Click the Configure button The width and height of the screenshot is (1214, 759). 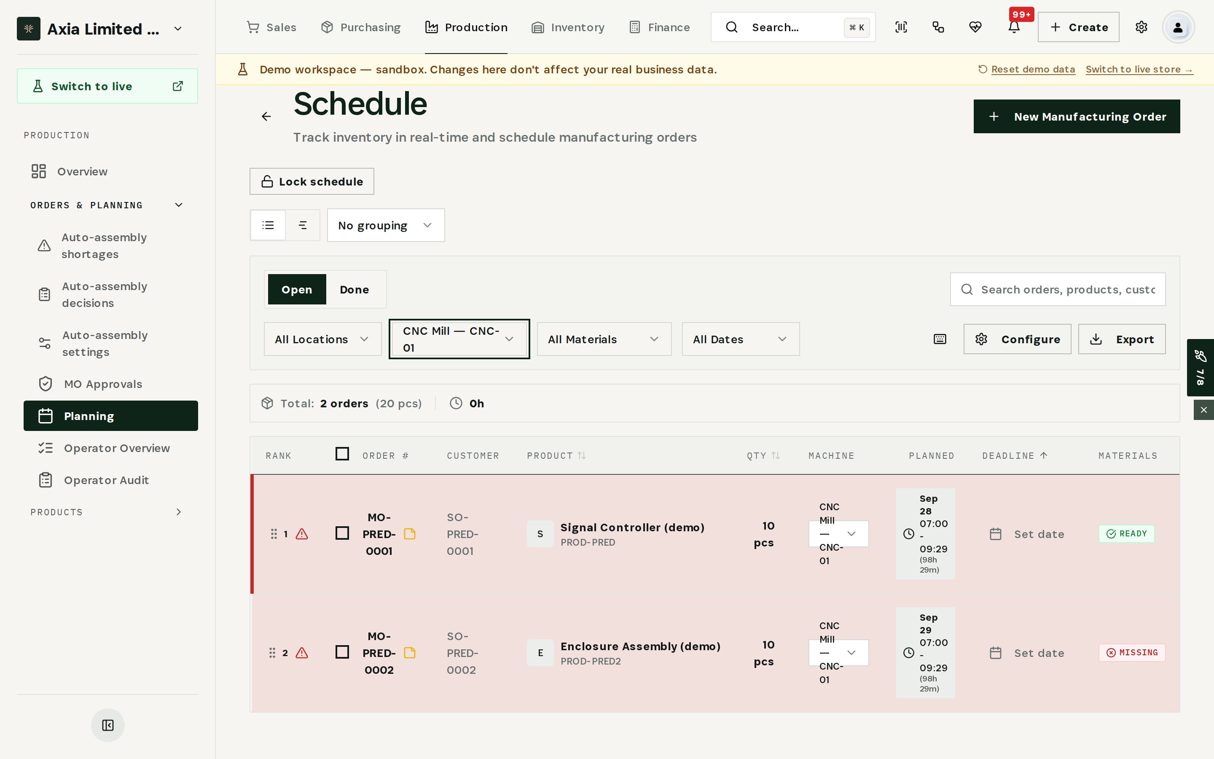1017,339
